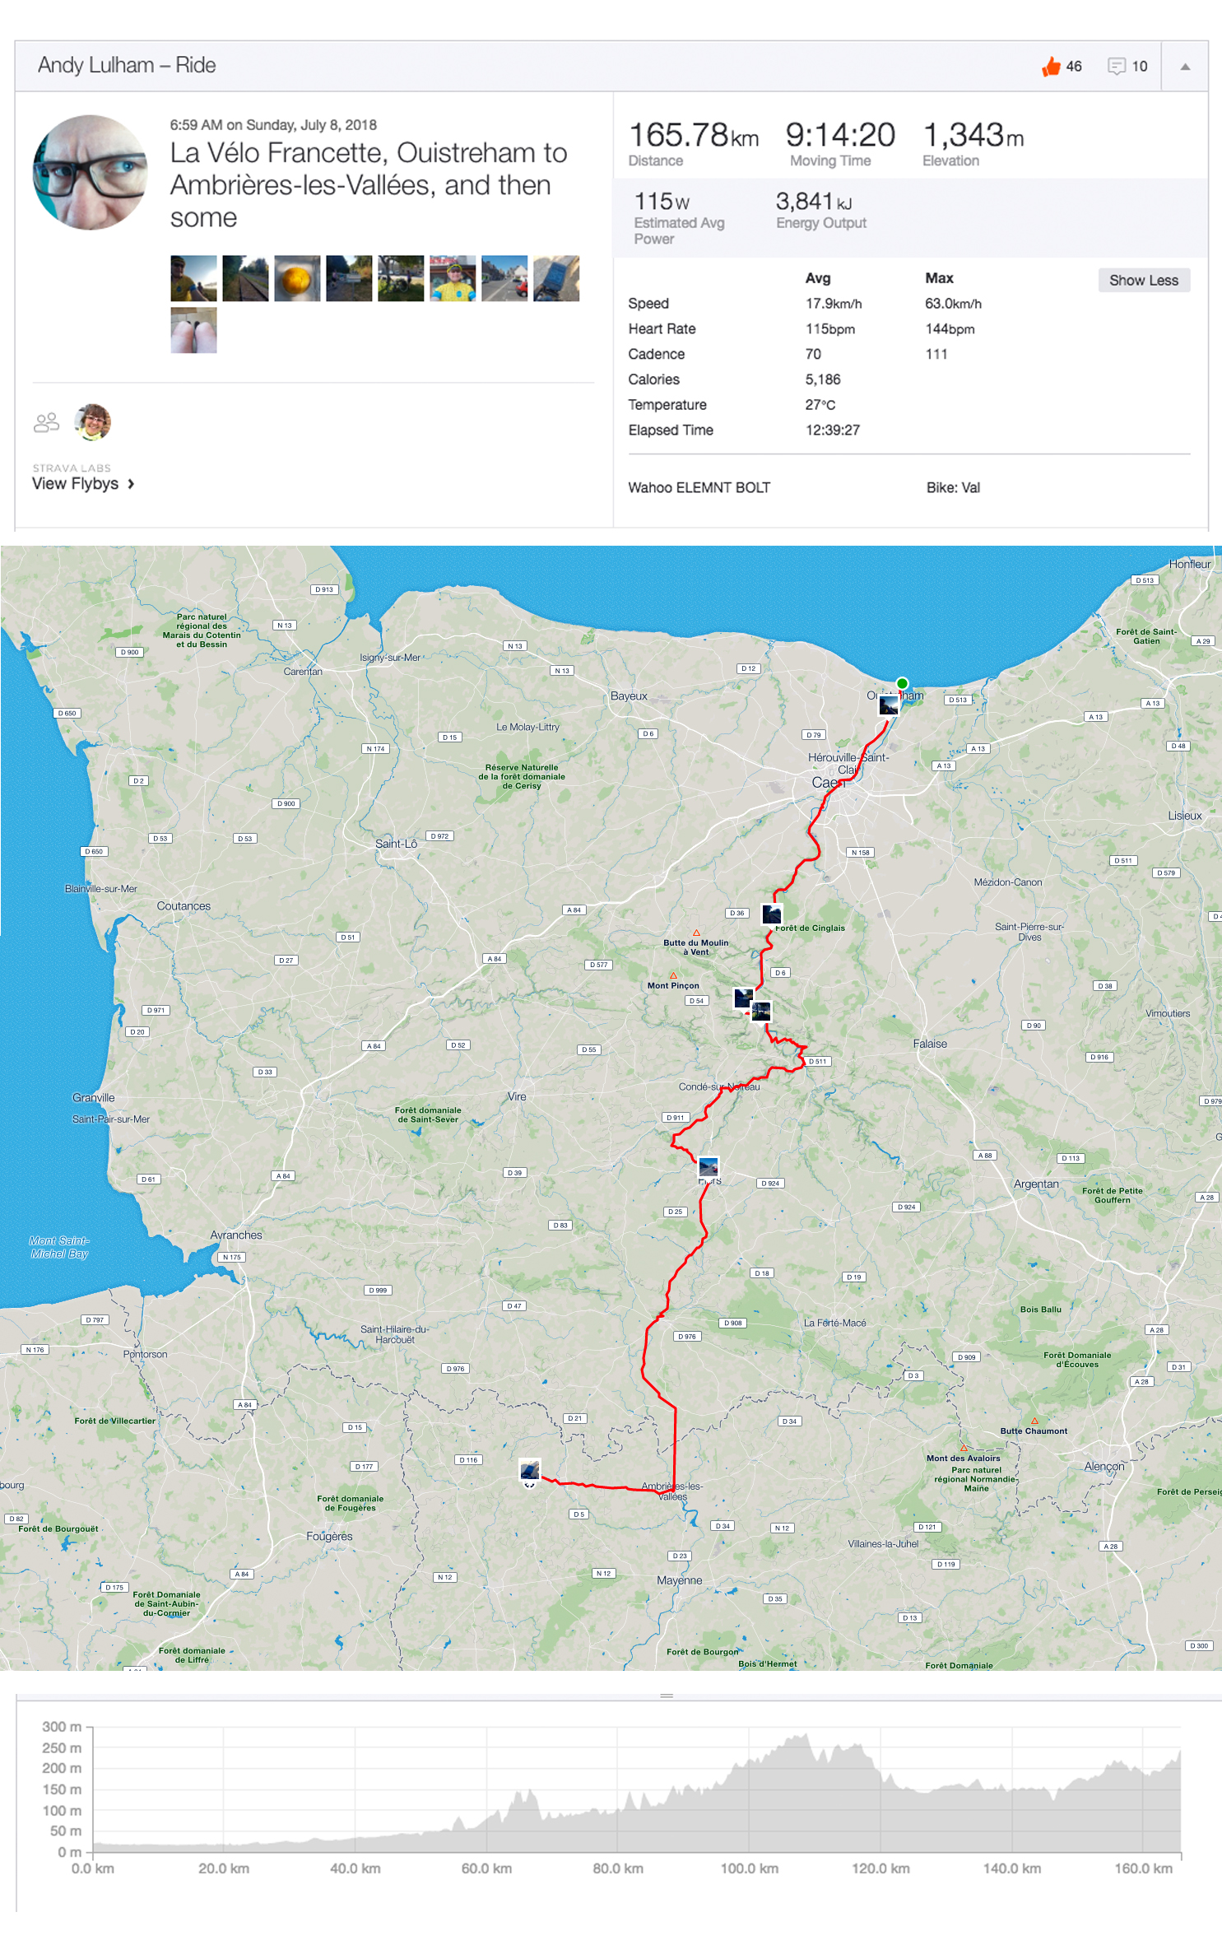Click the green start marker on map

tap(902, 683)
